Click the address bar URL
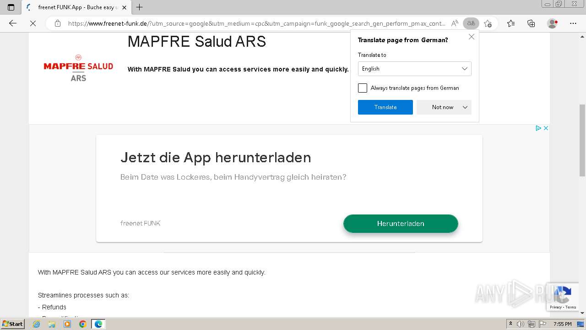 point(256,23)
